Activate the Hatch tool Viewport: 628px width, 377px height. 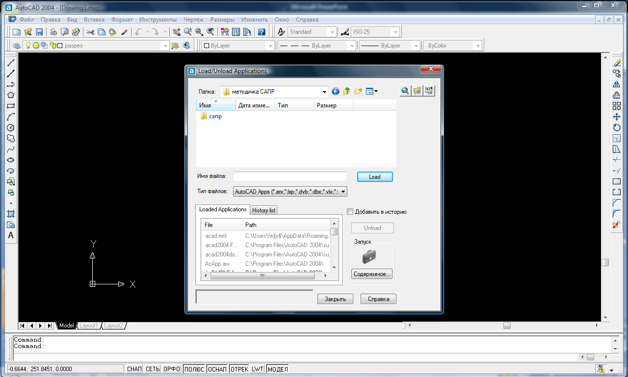point(11,214)
